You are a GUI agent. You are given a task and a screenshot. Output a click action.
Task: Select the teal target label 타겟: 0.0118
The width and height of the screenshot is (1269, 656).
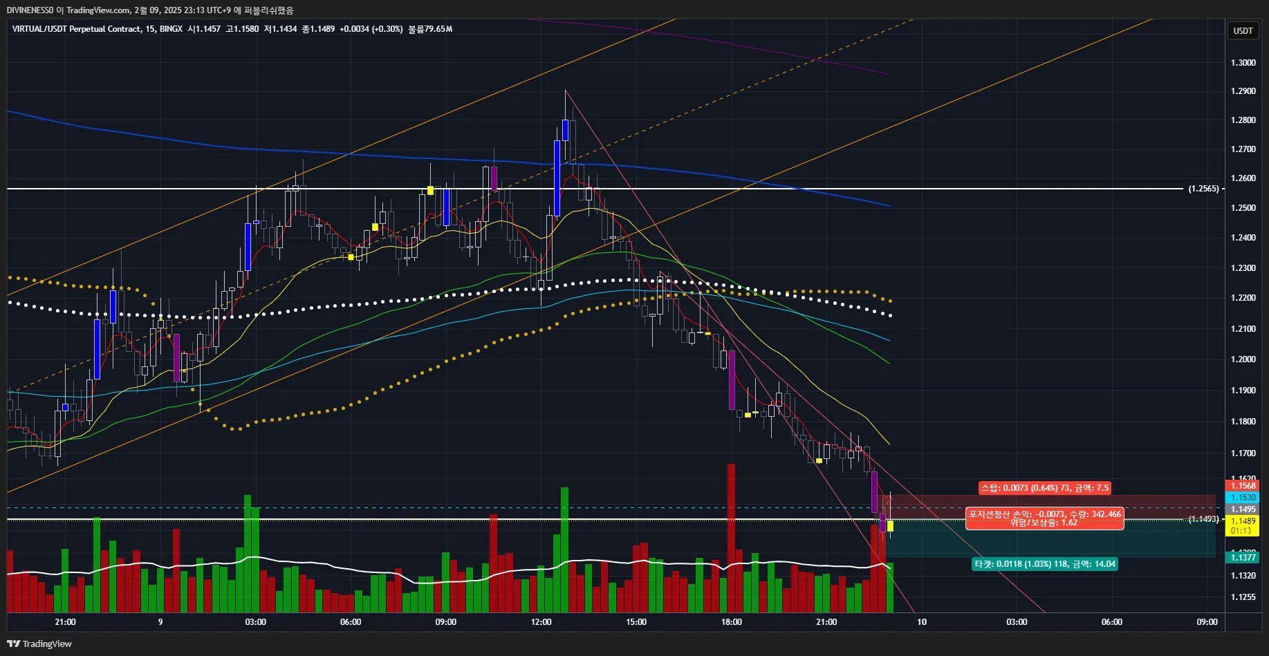tap(1045, 564)
